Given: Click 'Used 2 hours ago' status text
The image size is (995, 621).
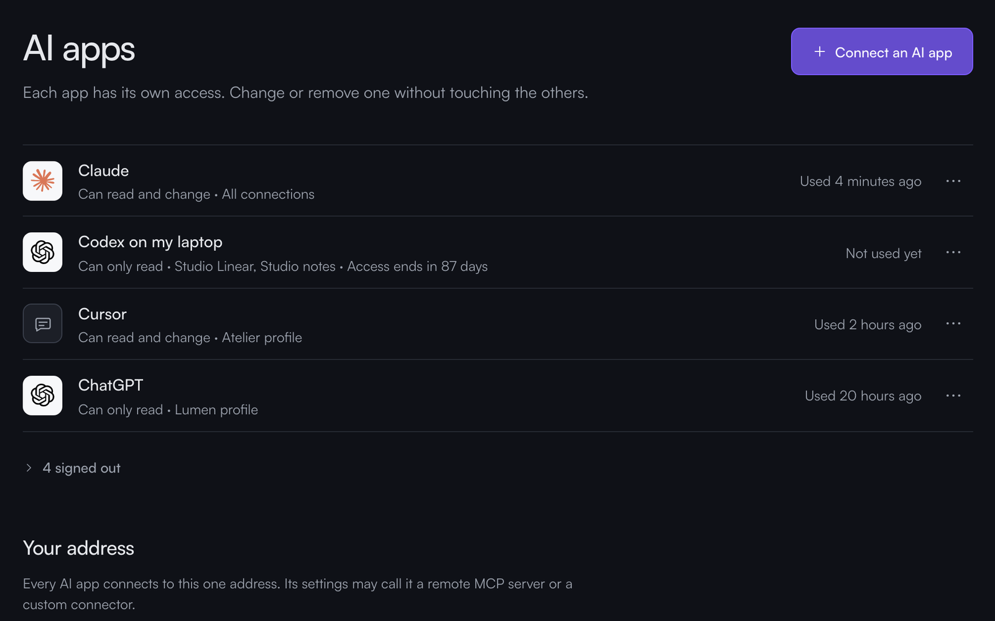Looking at the screenshot, I should click(868, 325).
